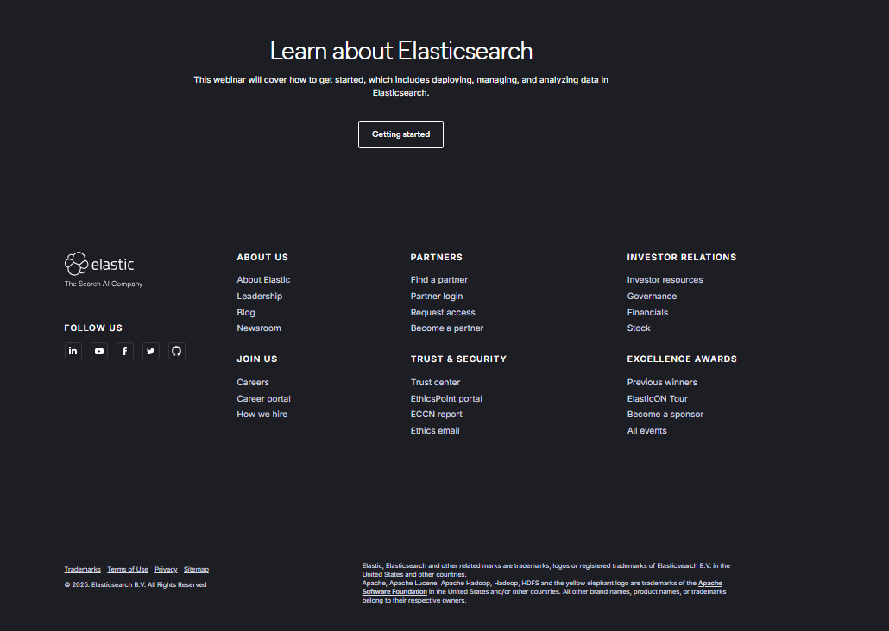Click the Getting started button
The width and height of the screenshot is (889, 631).
click(x=400, y=134)
